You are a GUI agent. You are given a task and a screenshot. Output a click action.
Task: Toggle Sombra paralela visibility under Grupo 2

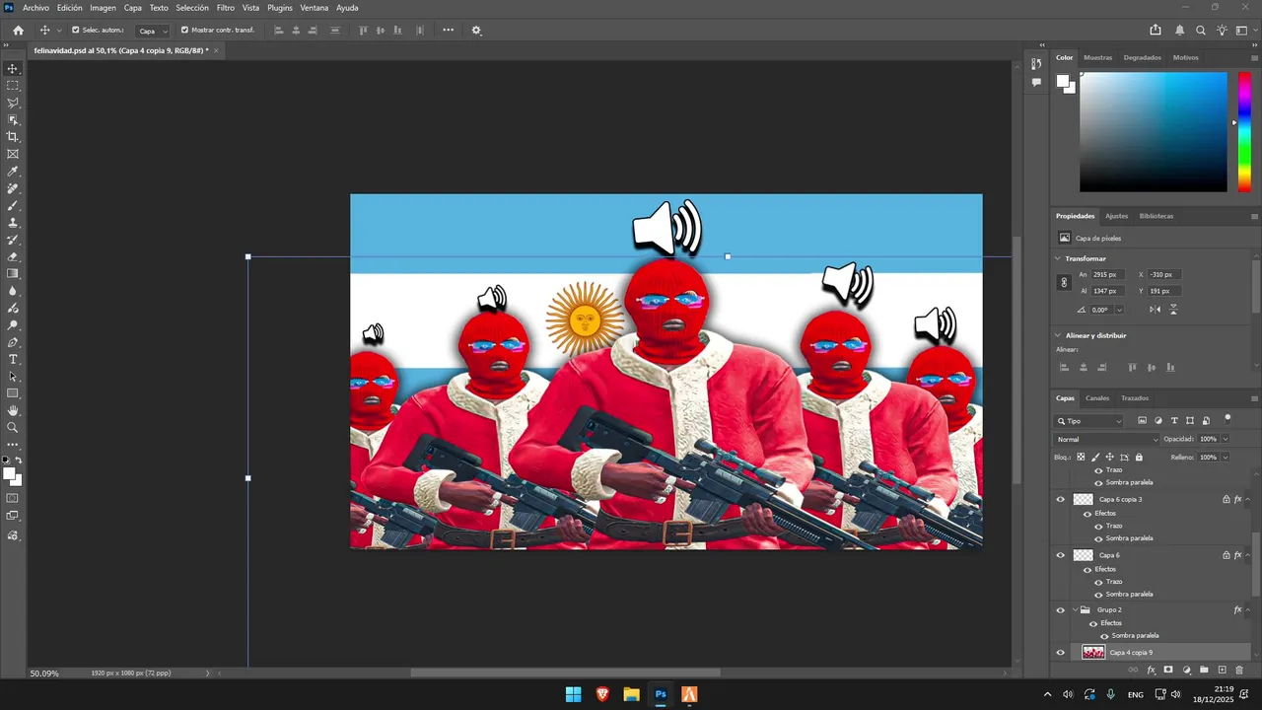[x=1104, y=636]
